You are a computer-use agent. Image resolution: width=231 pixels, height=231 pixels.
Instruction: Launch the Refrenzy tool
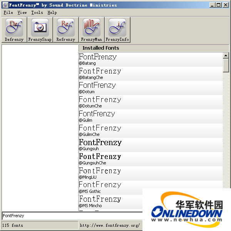click(66, 30)
